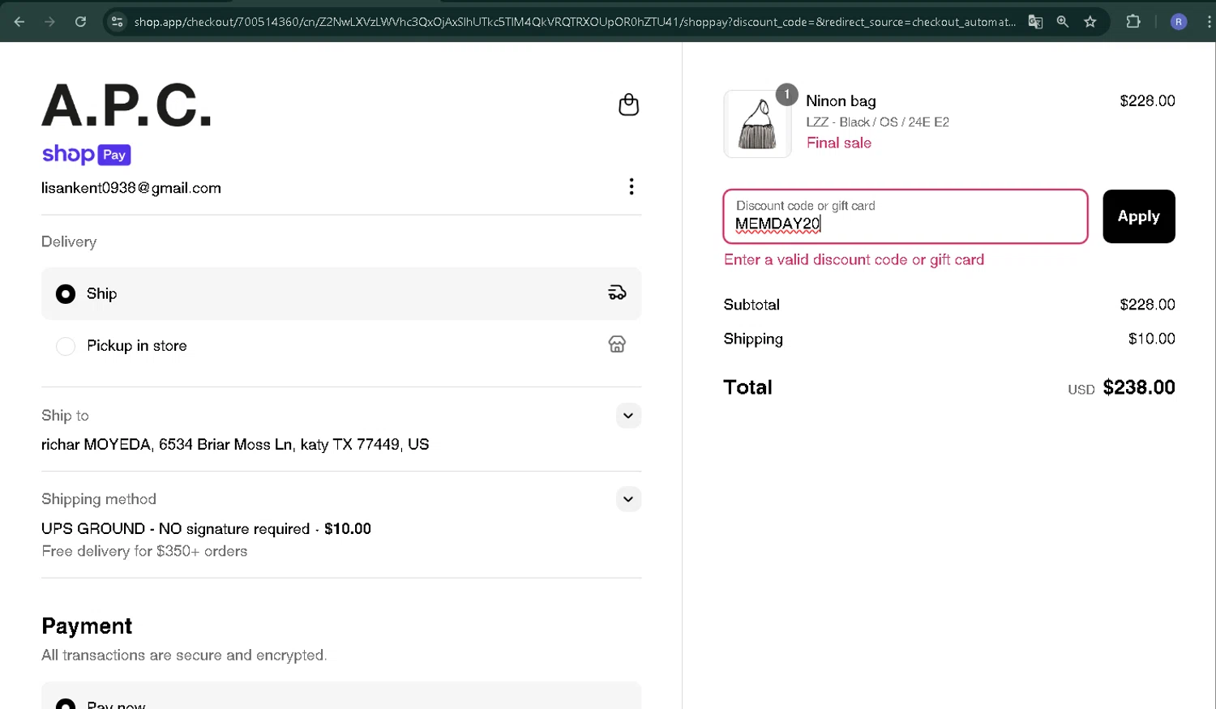This screenshot has width=1216, height=709.
Task: Click the store icon beside Pickup in store
Action: coord(617,344)
